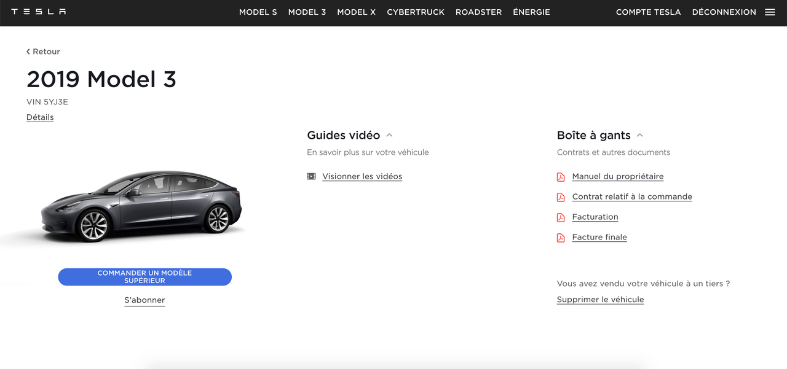Click the PDF icon beside Facture finale
This screenshot has width=787, height=369.
point(561,238)
